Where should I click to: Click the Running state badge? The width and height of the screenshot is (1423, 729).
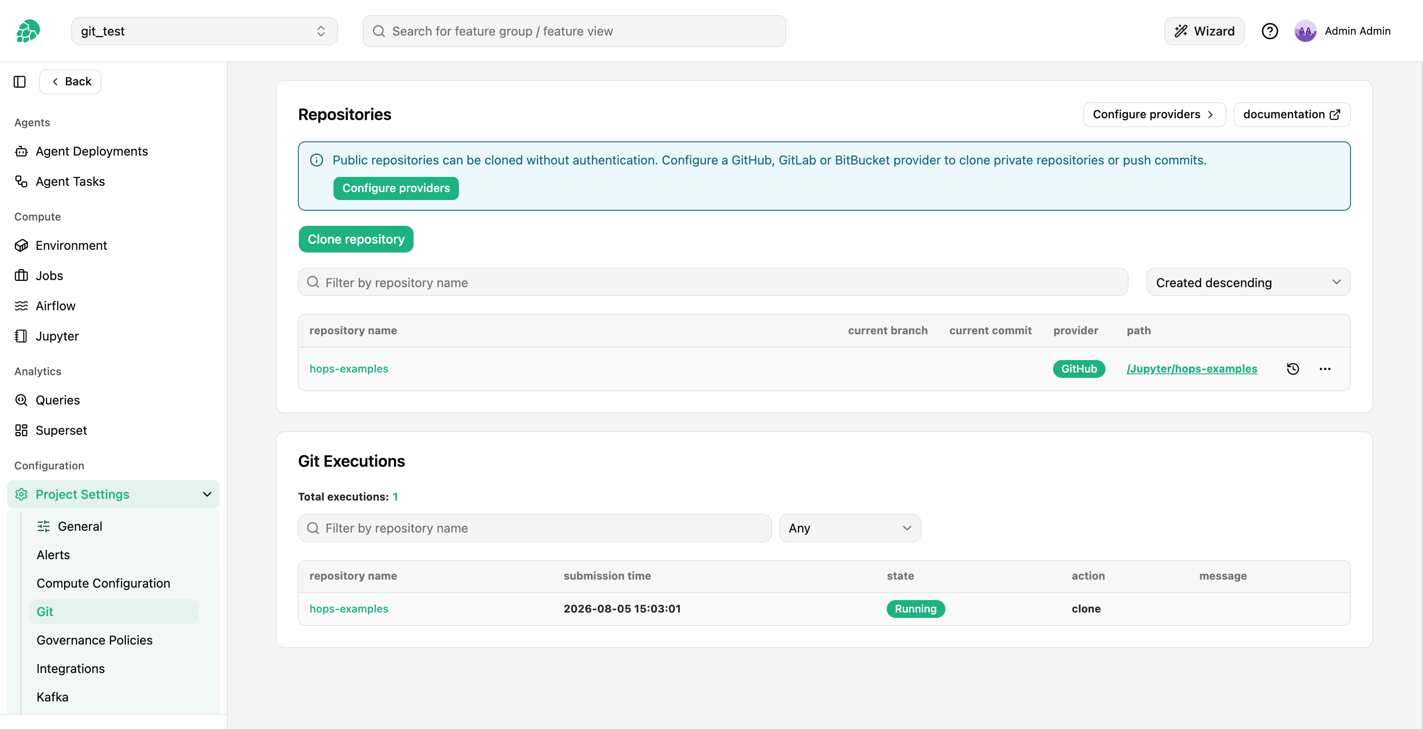coord(915,609)
